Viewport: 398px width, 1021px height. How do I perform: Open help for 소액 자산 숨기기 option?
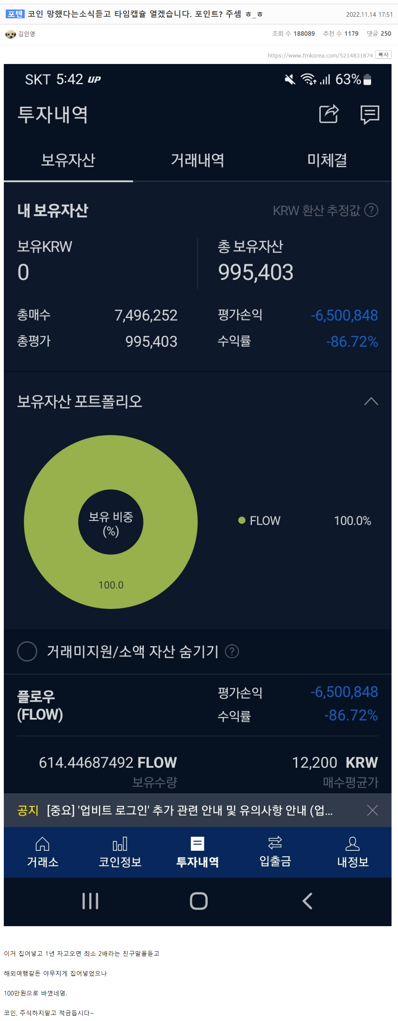point(232,652)
